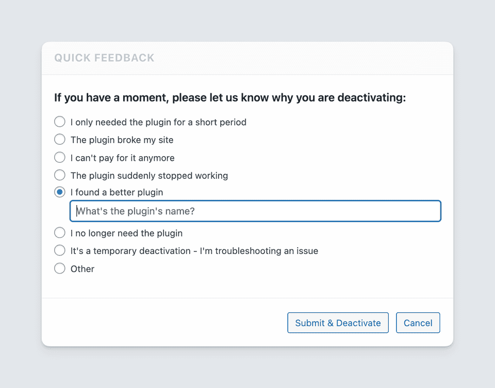The width and height of the screenshot is (495, 388).
Task: Click the 'I no longer need the plugin' label
Action: point(126,233)
